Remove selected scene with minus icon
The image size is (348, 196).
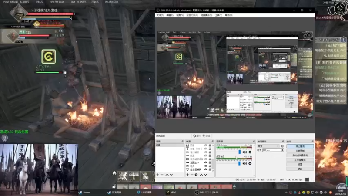click(x=162, y=175)
